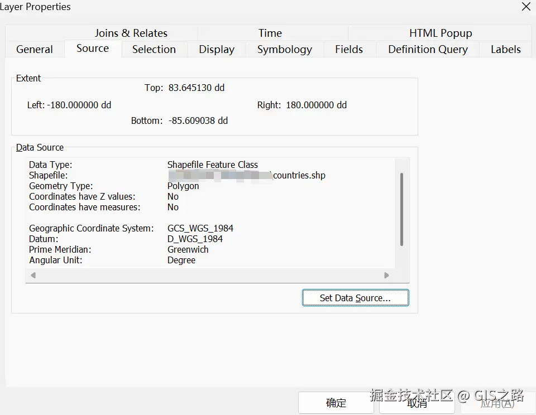This screenshot has width=536, height=415.
Task: Click the GCS_WGS_1984 coordinate system value
Action: [x=200, y=228]
